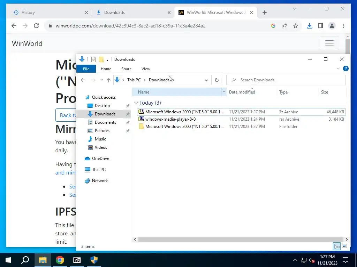Image resolution: width=357 pixels, height=267 pixels.
Task: Open Windows Security shield on taskbar
Action: pos(94,260)
